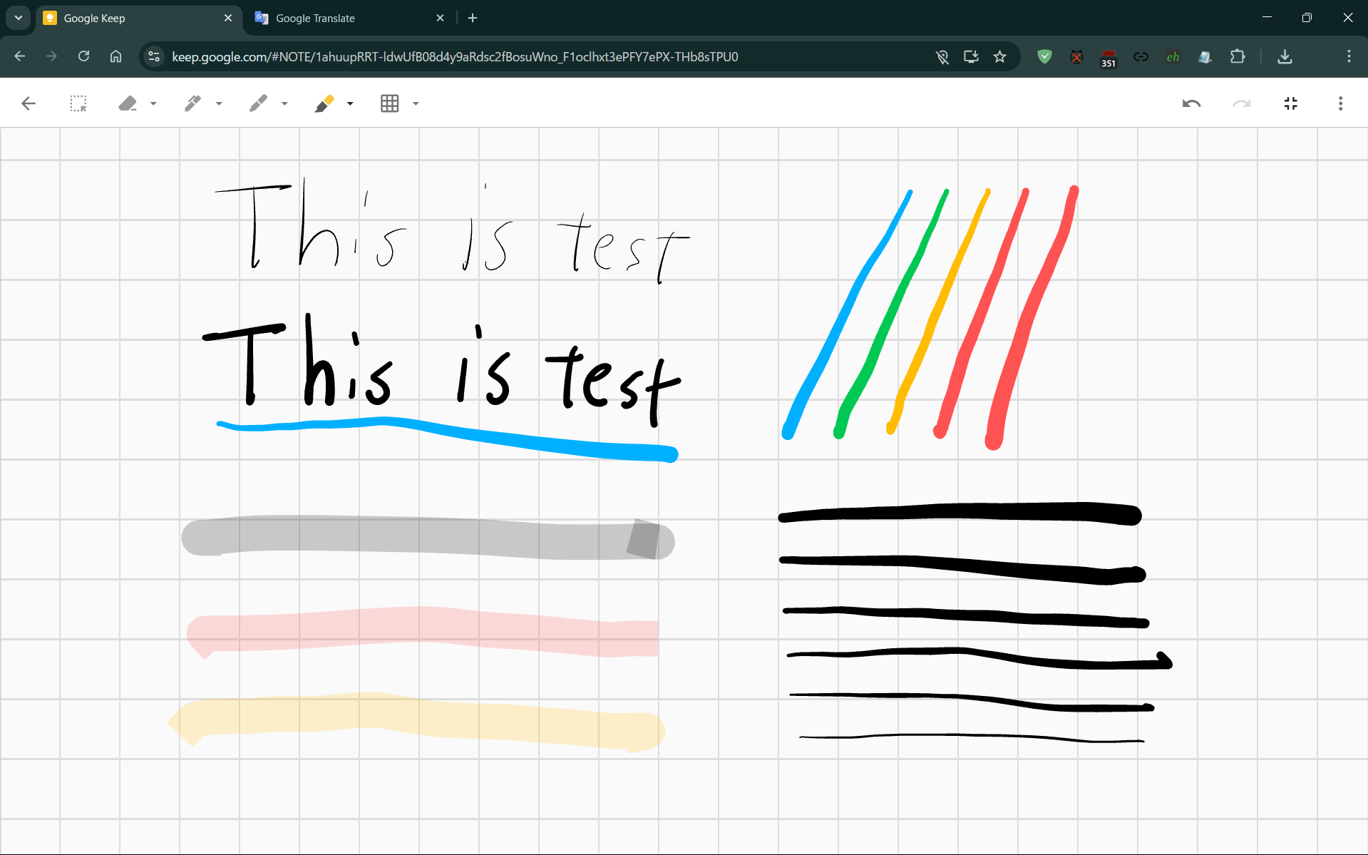Select the Marker tool

coord(258,103)
